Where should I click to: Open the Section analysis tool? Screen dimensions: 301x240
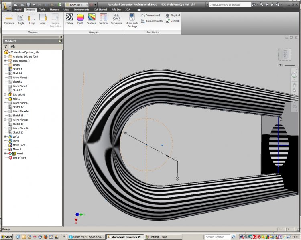point(104,19)
